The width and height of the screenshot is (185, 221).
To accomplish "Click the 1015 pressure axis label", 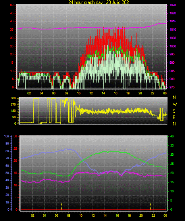I will (173, 21).
